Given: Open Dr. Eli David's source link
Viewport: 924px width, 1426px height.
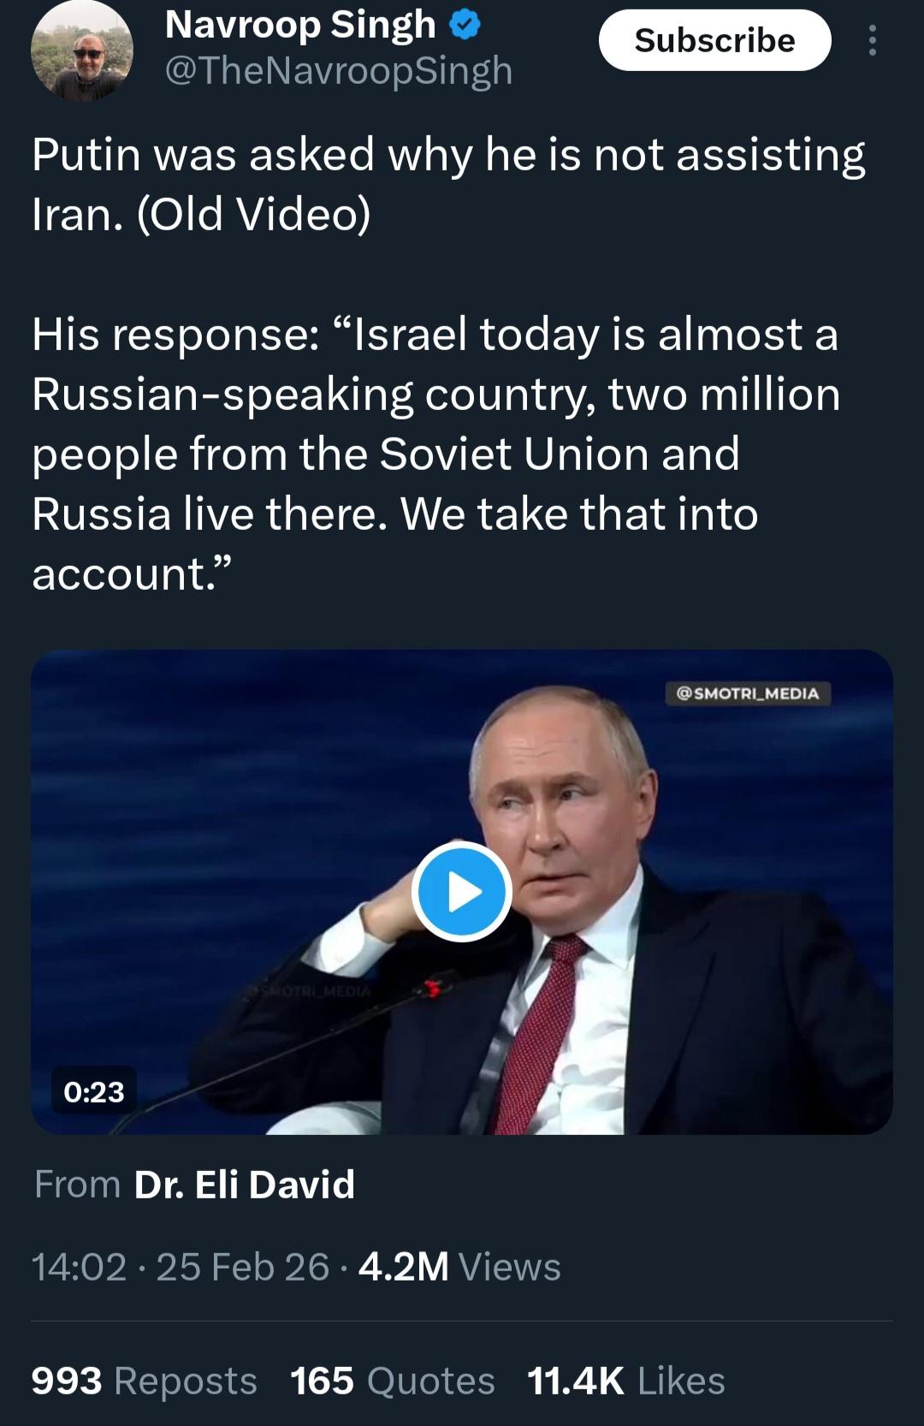Looking at the screenshot, I should point(245,1185).
